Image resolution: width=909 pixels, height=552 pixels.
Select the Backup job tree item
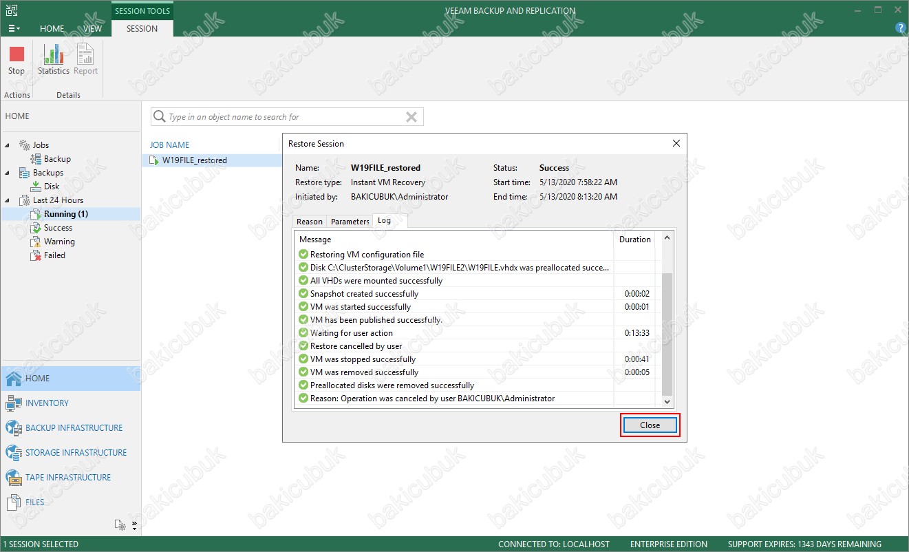[x=57, y=159]
